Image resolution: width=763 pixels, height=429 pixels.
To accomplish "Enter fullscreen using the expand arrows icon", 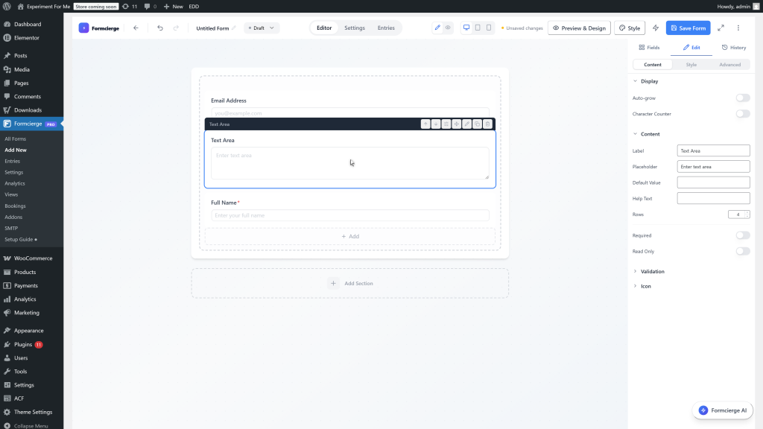I will click(721, 27).
